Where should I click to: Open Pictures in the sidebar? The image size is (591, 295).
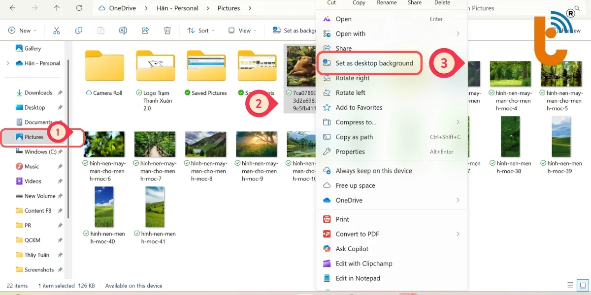[x=34, y=137]
